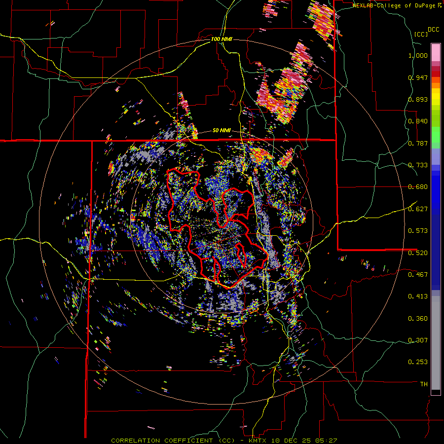Screen dimensions: 444x444
Task: Select the 0.680 scale value
Action: [418, 187]
